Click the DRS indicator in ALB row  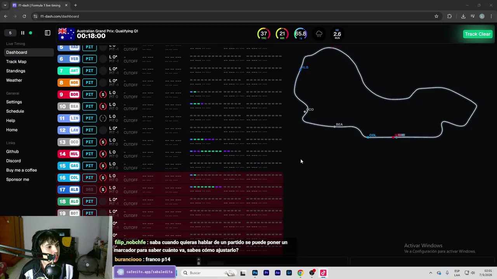[x=89, y=189]
